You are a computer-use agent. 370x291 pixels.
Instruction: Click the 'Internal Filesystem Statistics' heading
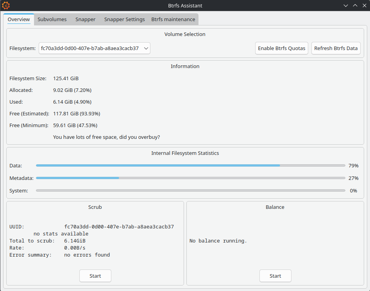pos(185,153)
